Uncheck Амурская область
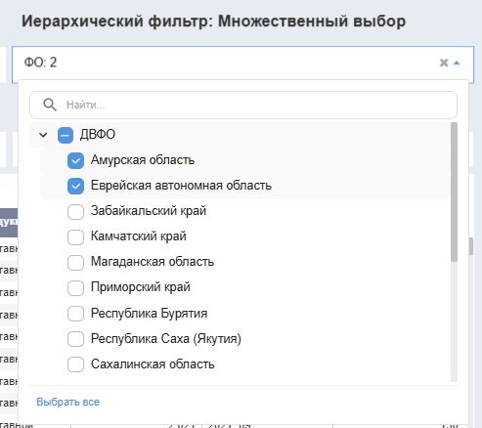The height and width of the screenshot is (428, 482). pyautogui.click(x=75, y=160)
